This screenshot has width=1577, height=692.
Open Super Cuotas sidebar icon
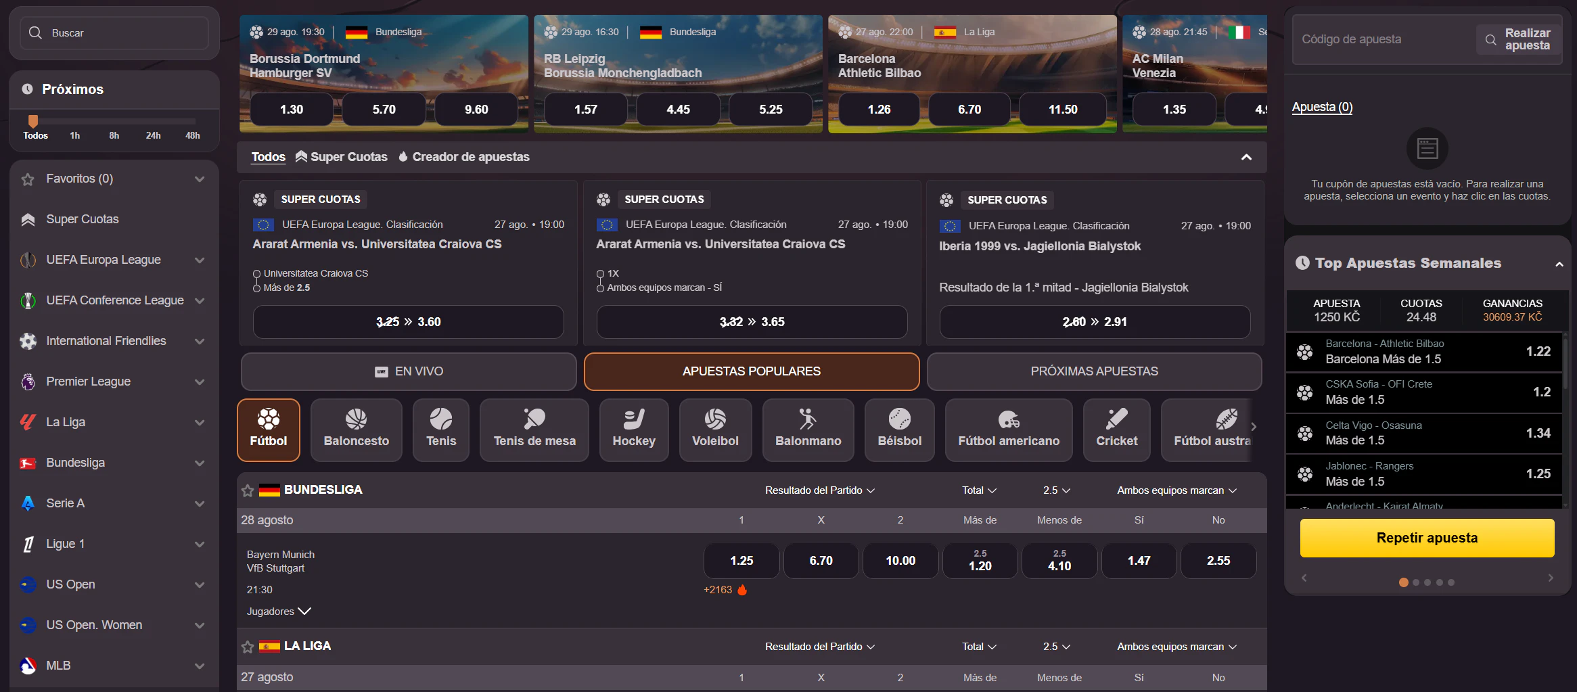28,219
